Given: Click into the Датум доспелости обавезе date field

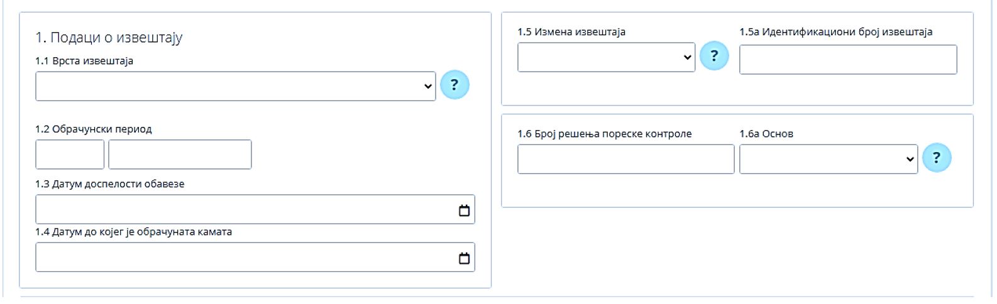Looking at the screenshot, I should 245,210.
